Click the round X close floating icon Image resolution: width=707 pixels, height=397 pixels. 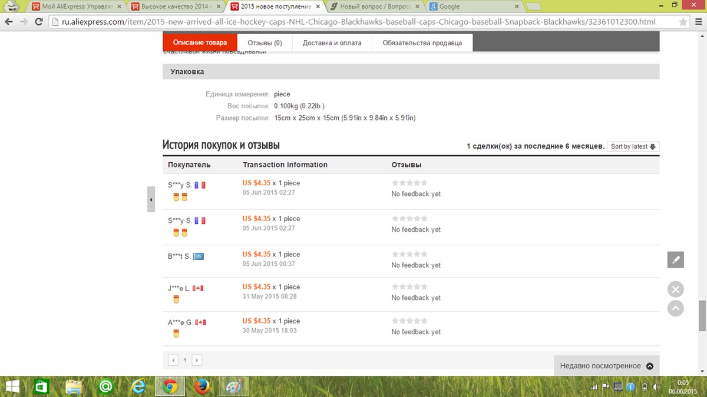click(x=676, y=289)
